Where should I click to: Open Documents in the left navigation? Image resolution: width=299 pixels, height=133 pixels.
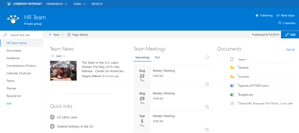(x=14, y=51)
